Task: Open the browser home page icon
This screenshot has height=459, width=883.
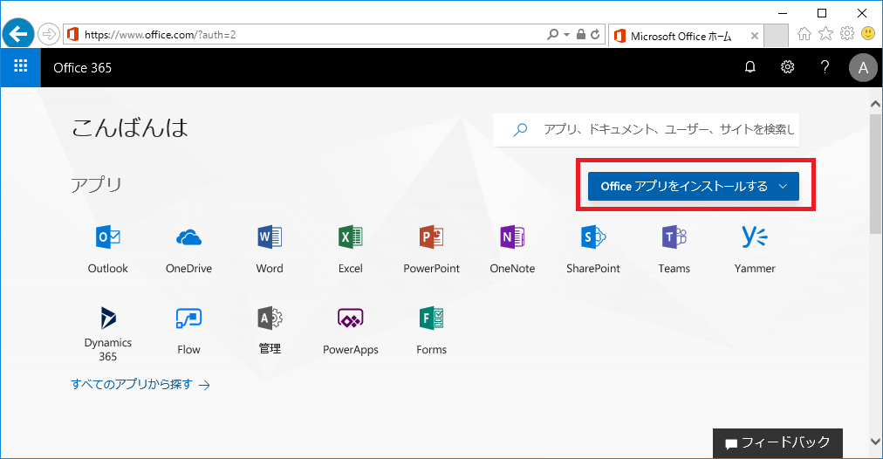Action: pos(804,34)
